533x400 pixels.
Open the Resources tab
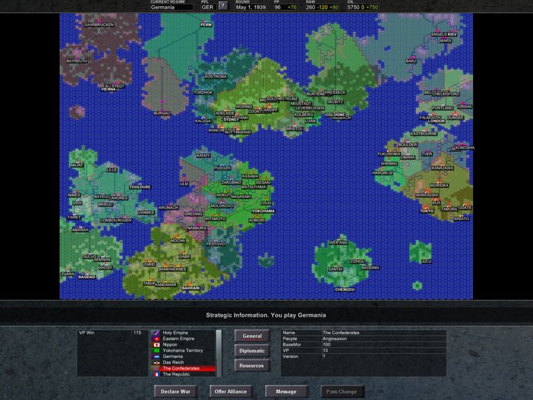[252, 365]
